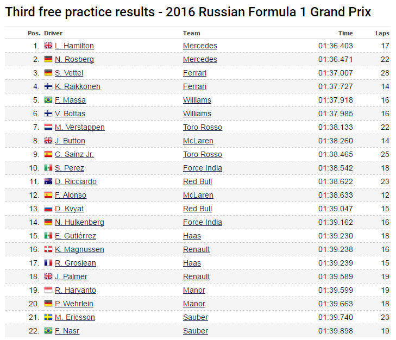This screenshot has width=396, height=340.
Task: Click the Force India link for Perez
Action: (202, 168)
